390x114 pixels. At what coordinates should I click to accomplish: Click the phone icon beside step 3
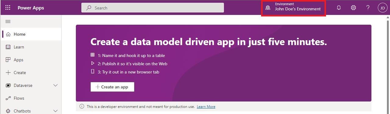point(93,72)
